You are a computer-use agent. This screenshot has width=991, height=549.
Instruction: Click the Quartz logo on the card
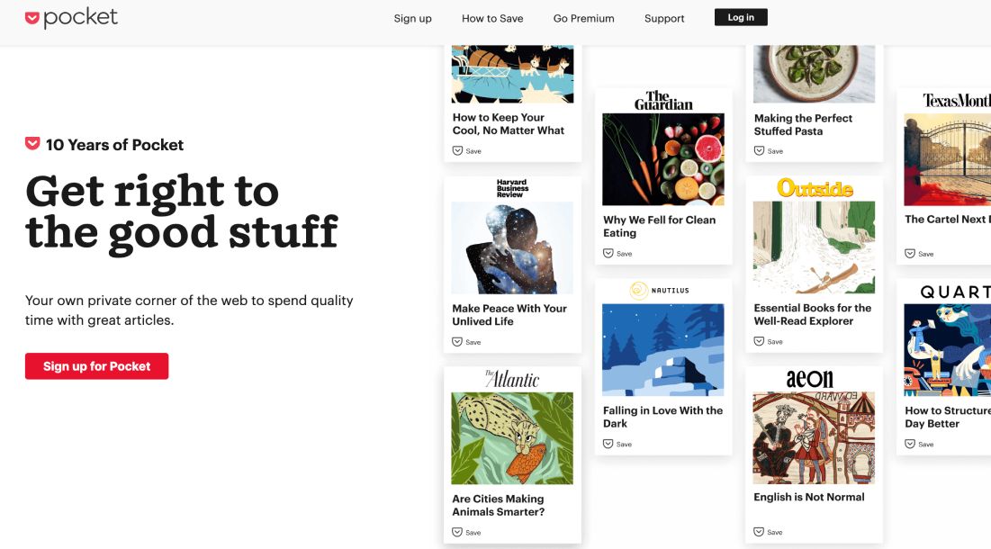(955, 292)
